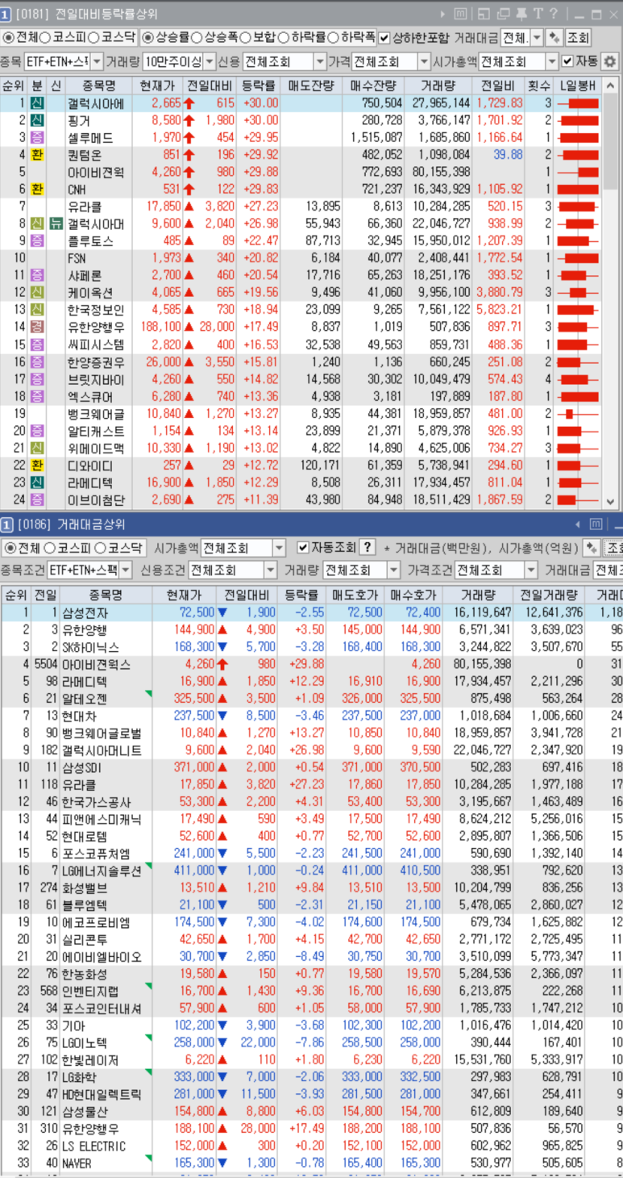This screenshot has width=623, height=1178.
Task: Click the 증 badge on the 이브이첨단 row
Action: tap(37, 500)
